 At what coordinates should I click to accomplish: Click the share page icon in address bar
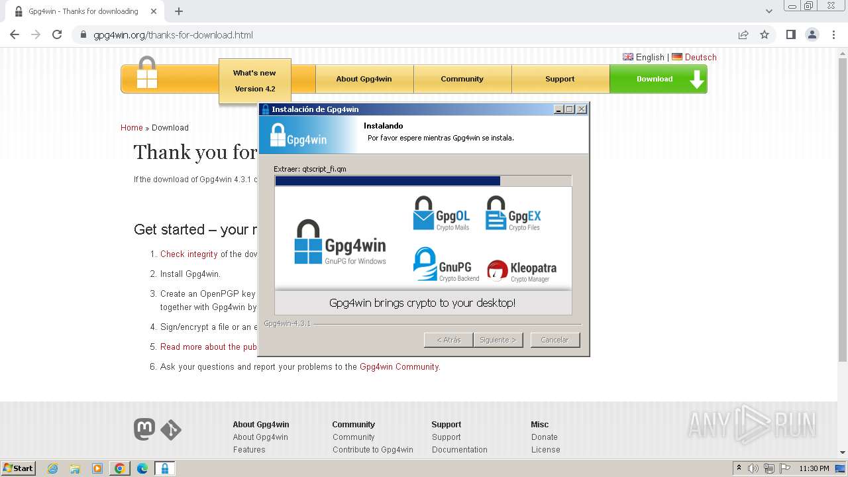coord(743,34)
